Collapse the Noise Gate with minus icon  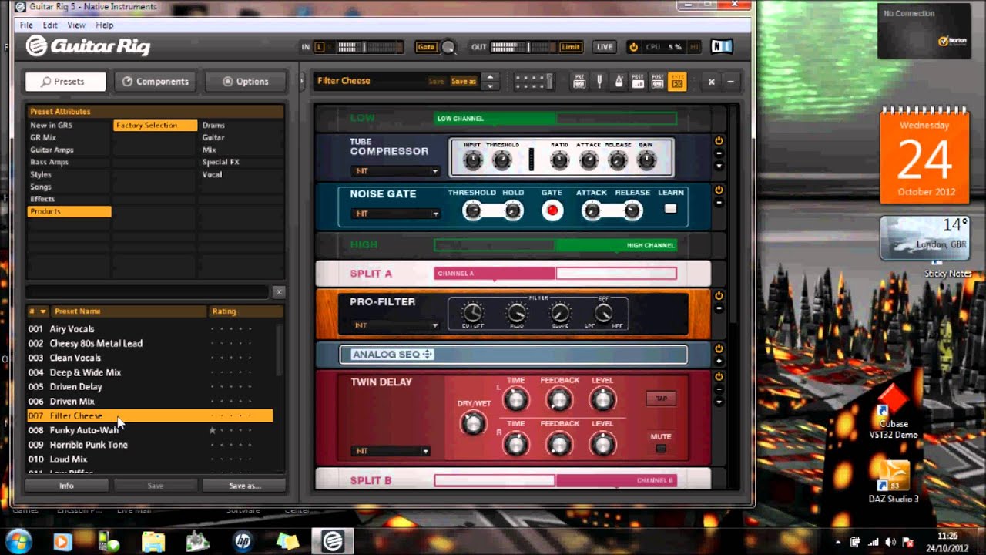pyautogui.click(x=719, y=203)
